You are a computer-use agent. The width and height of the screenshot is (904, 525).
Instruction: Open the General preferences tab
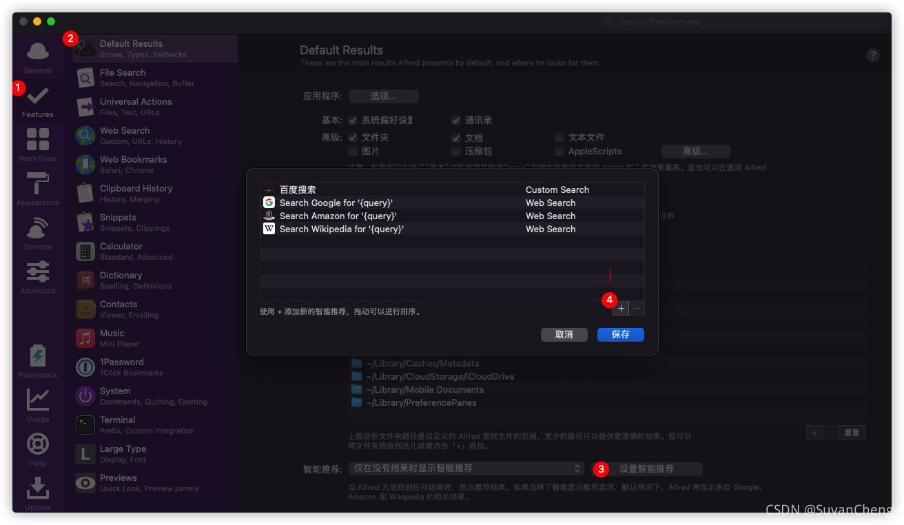[38, 57]
